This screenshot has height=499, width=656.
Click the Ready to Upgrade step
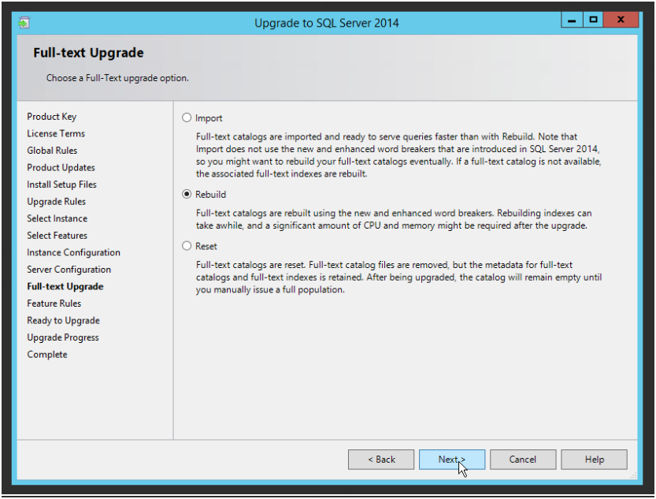click(64, 321)
